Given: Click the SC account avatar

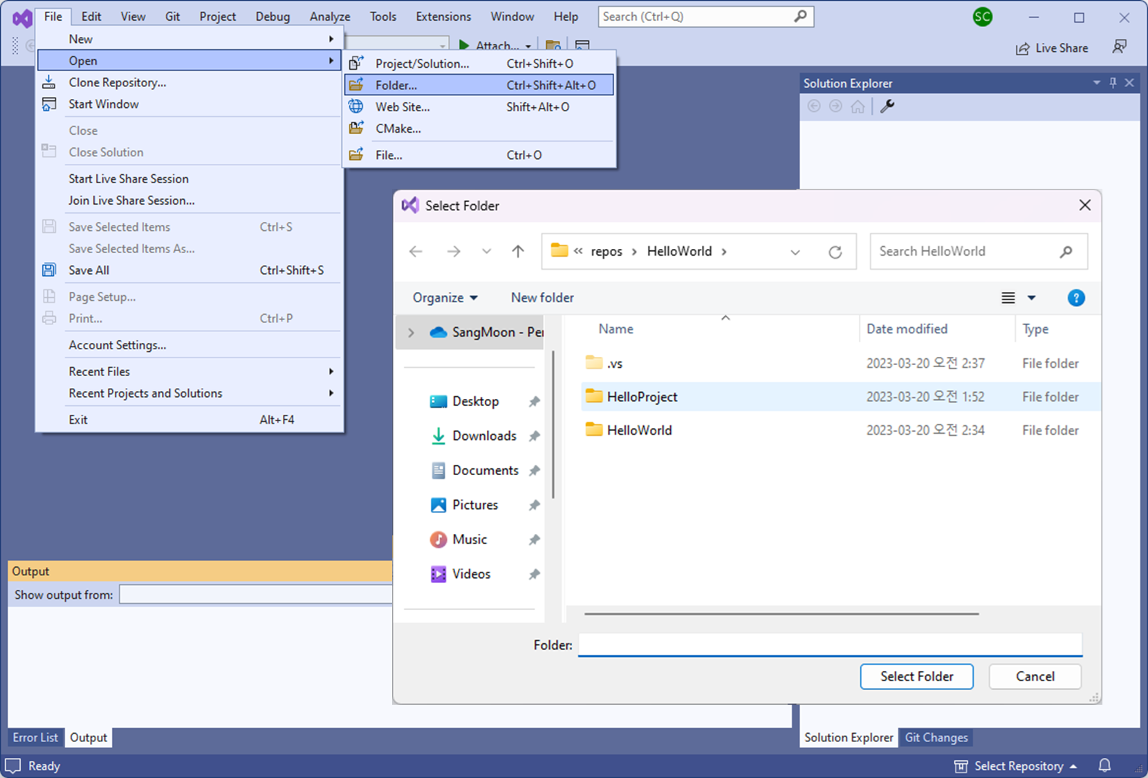Looking at the screenshot, I should [x=983, y=17].
